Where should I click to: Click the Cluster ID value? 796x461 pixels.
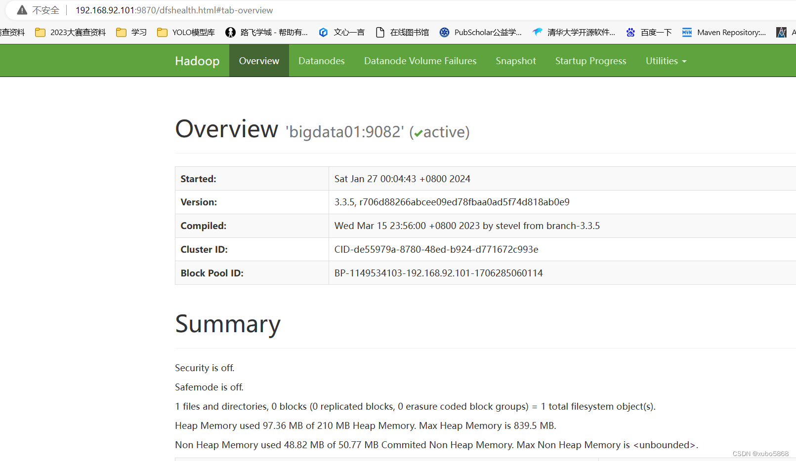436,249
